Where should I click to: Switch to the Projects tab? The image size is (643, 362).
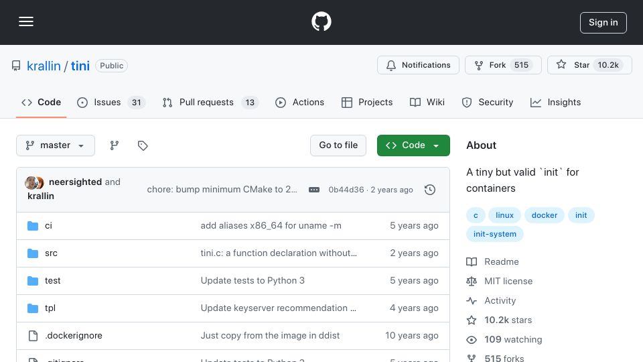pyautogui.click(x=366, y=102)
